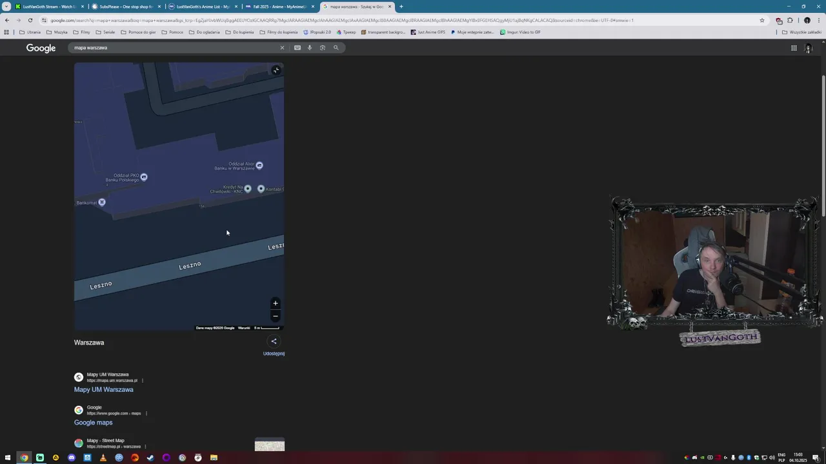Open the taskbar clock and date
The image size is (826, 464).
pyautogui.click(x=798, y=458)
